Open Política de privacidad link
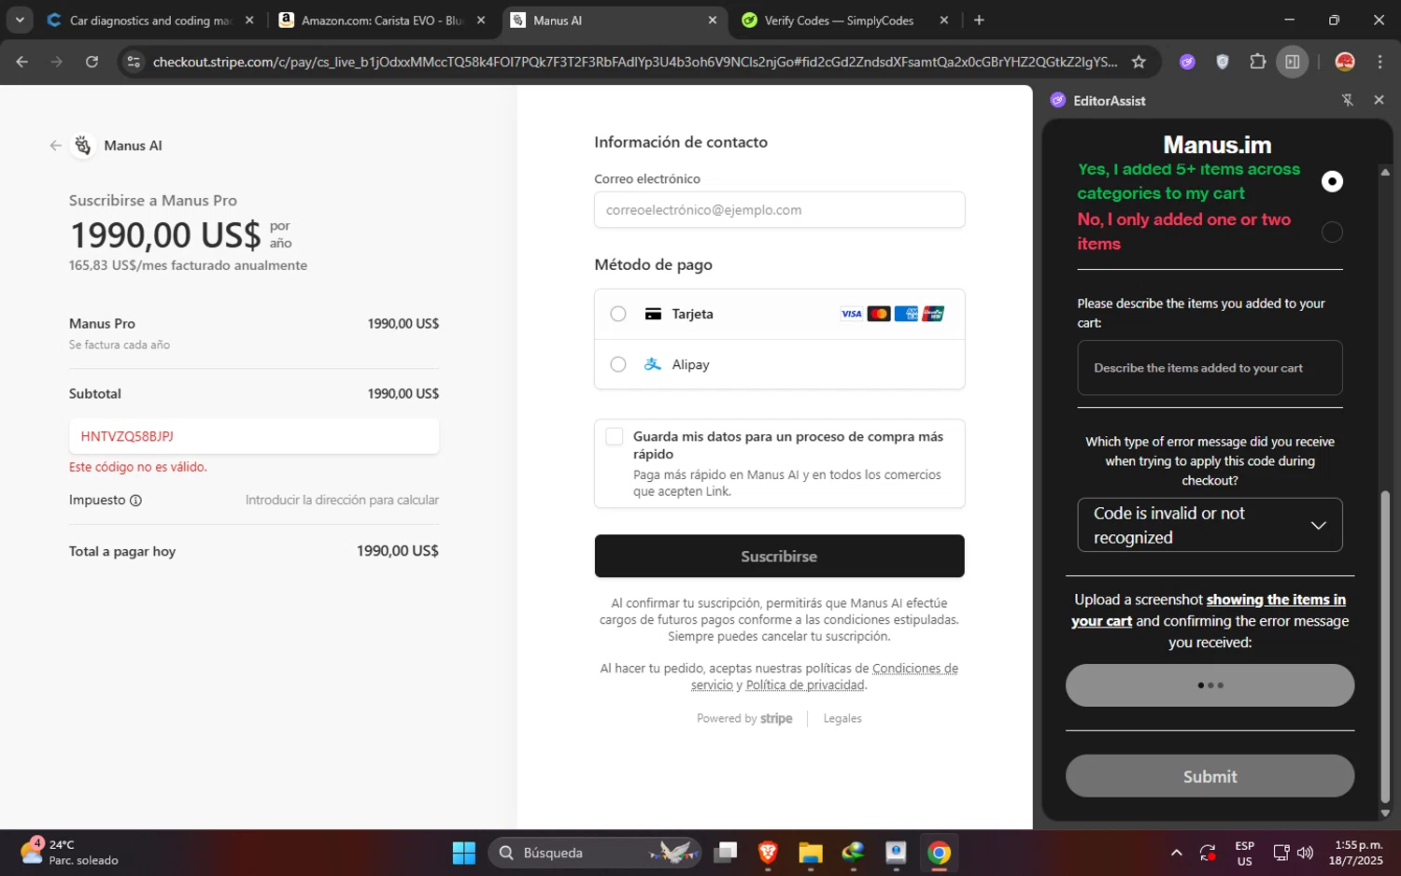1401x876 pixels. point(805,685)
